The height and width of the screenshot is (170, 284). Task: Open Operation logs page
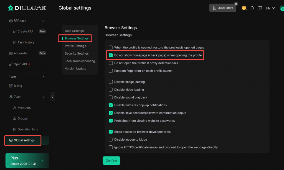[27, 129]
